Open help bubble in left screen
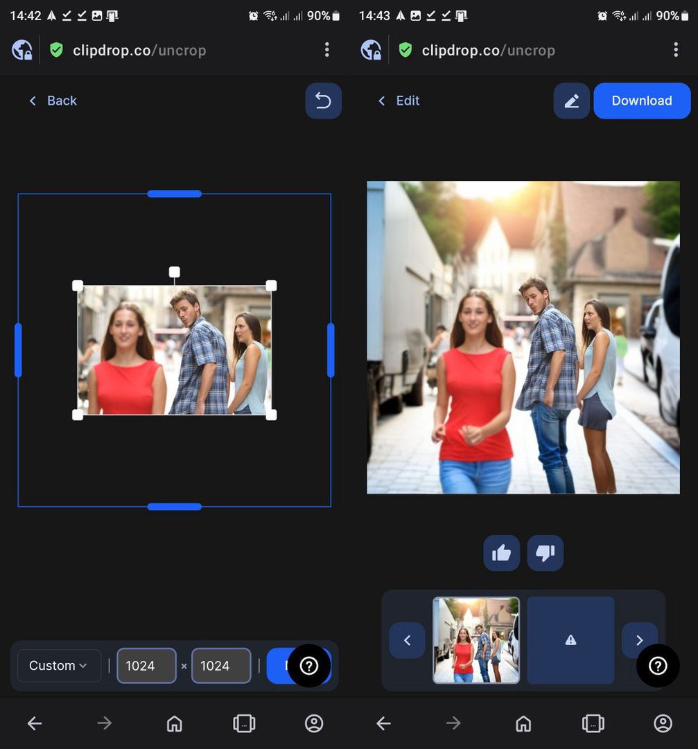This screenshot has width=698, height=749. (x=309, y=665)
